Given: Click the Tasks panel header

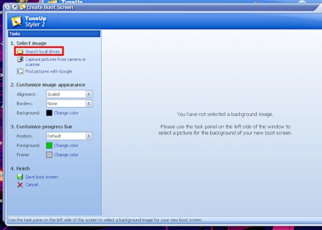Looking at the screenshot, I should point(54,34).
